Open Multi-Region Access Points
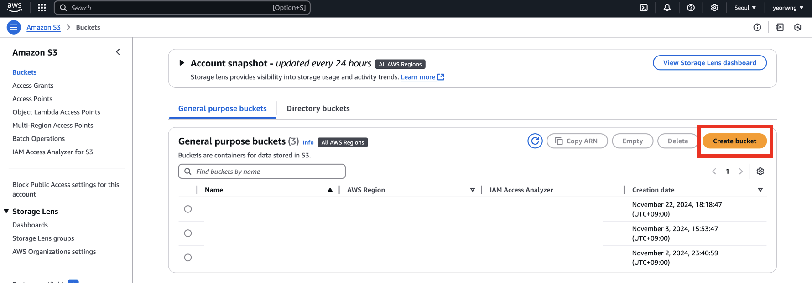Screen dimensions: 812x283 point(52,125)
